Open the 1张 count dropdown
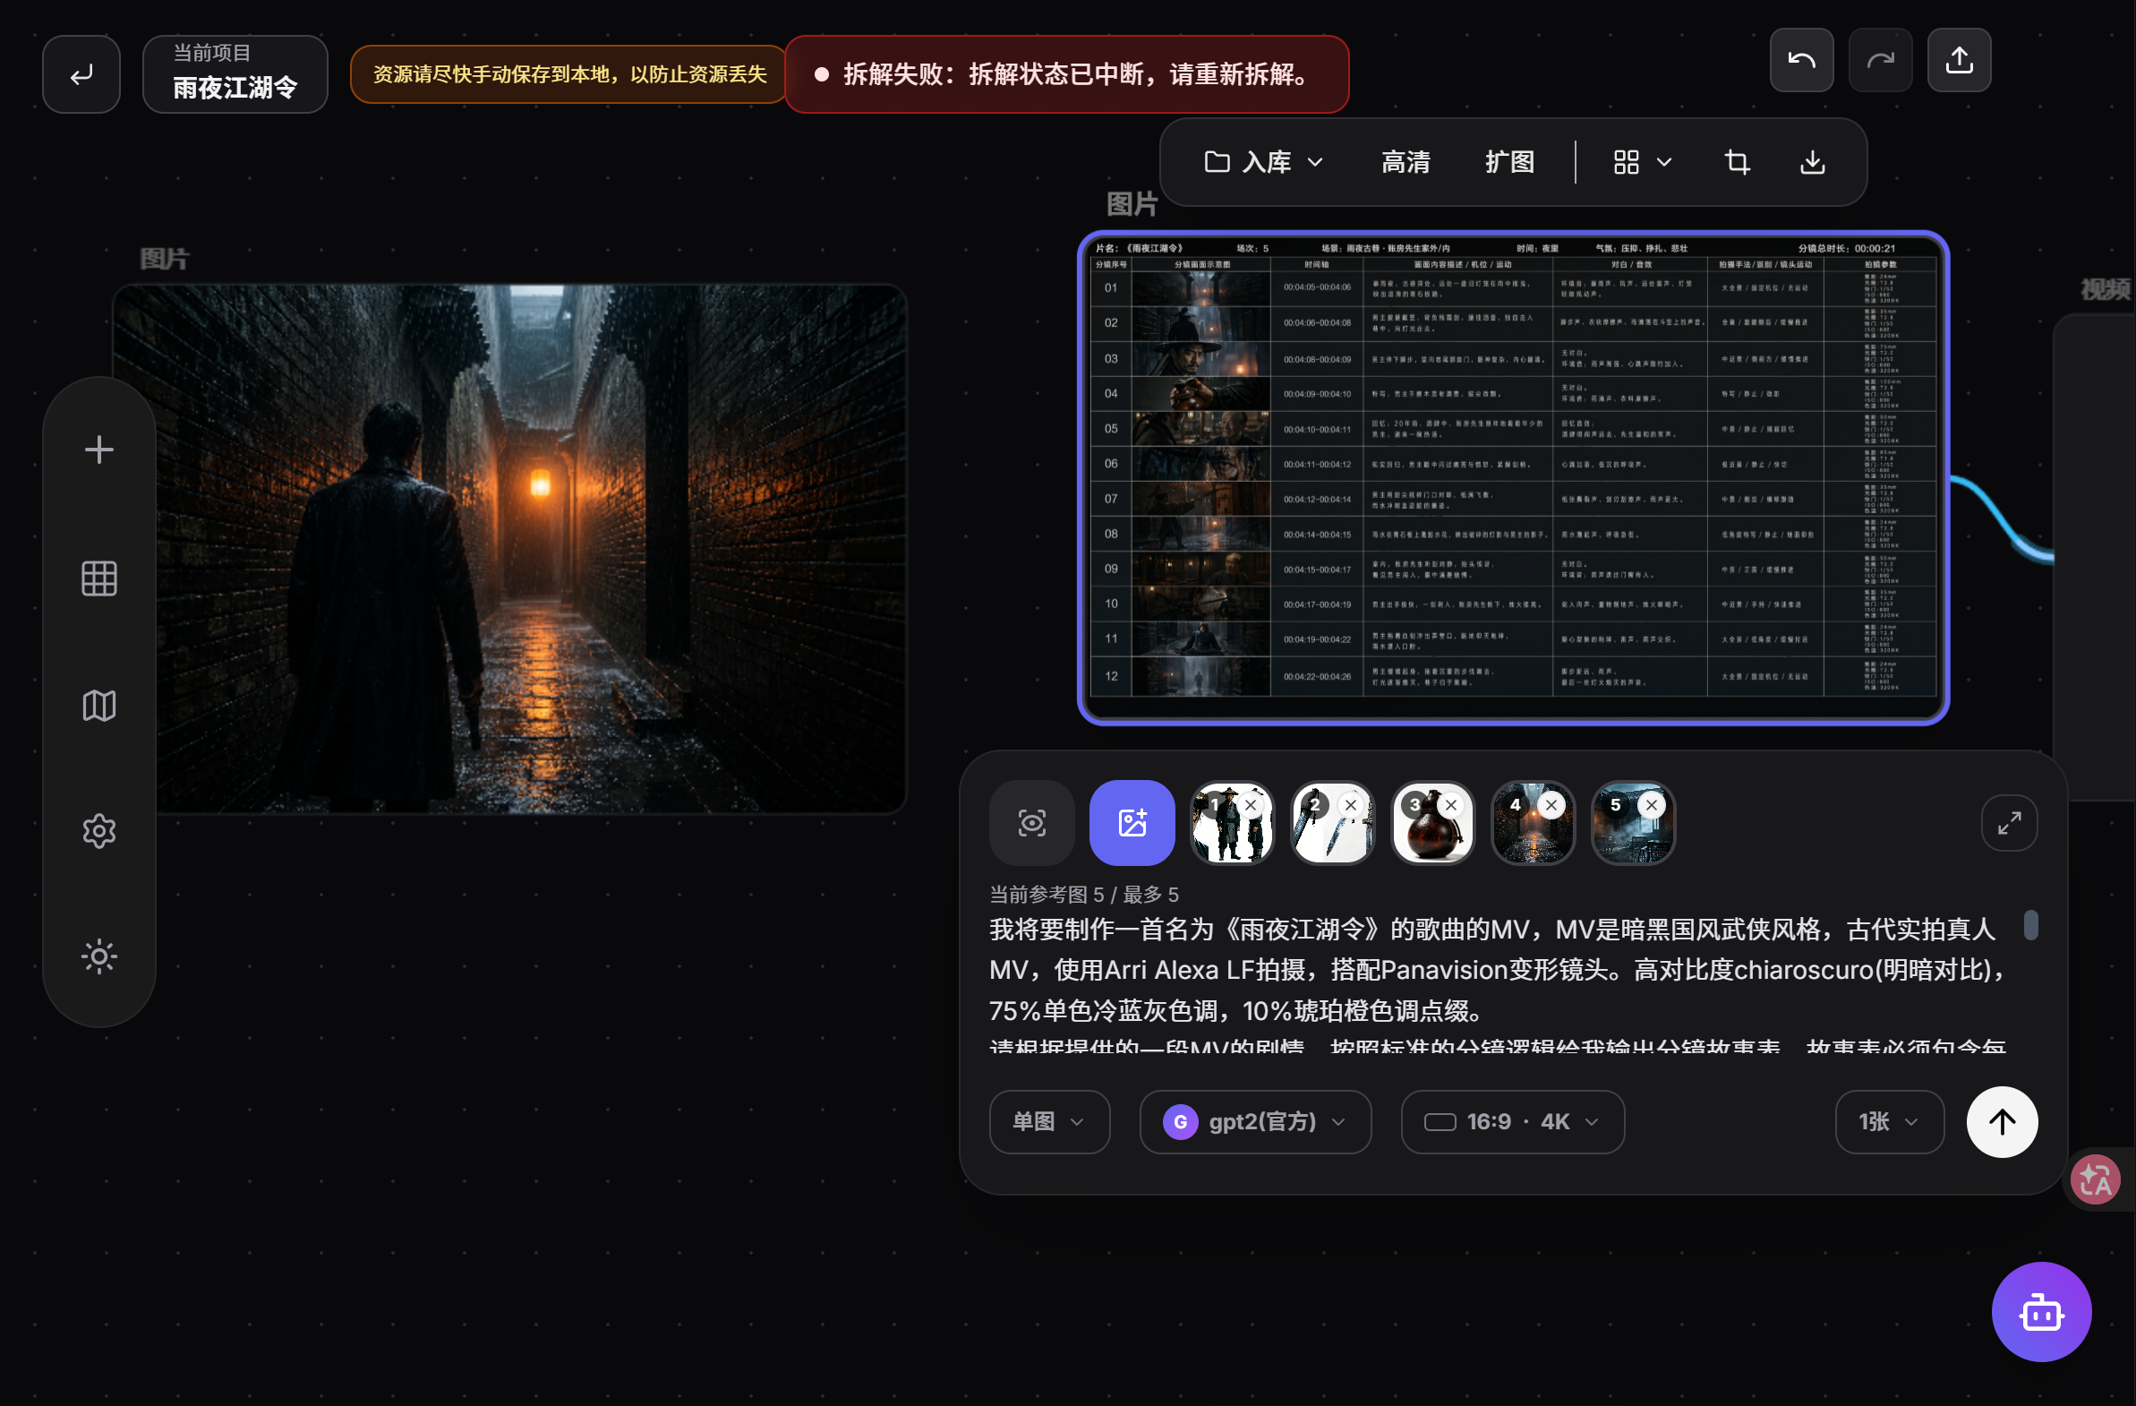2136x1406 pixels. point(1889,1122)
